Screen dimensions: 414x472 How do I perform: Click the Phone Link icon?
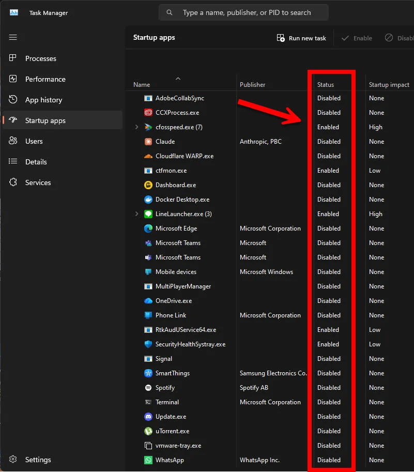tap(148, 315)
